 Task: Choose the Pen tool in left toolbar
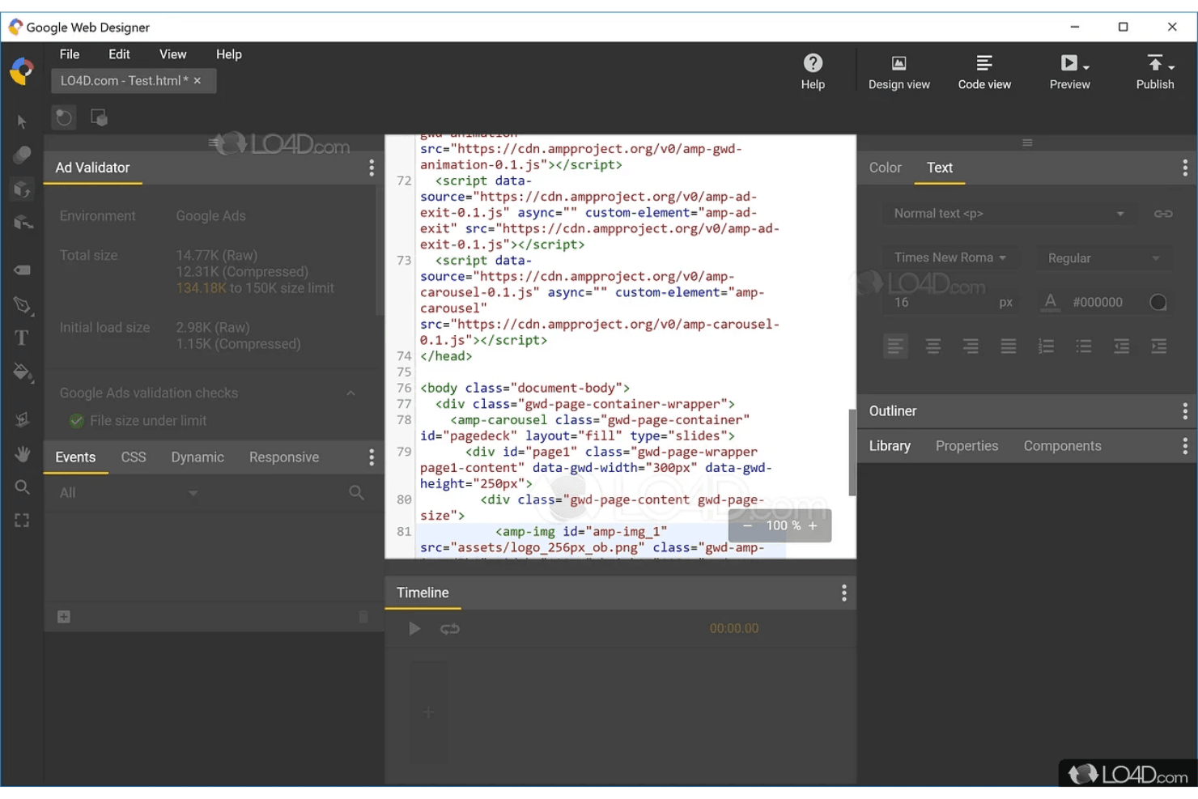point(22,305)
